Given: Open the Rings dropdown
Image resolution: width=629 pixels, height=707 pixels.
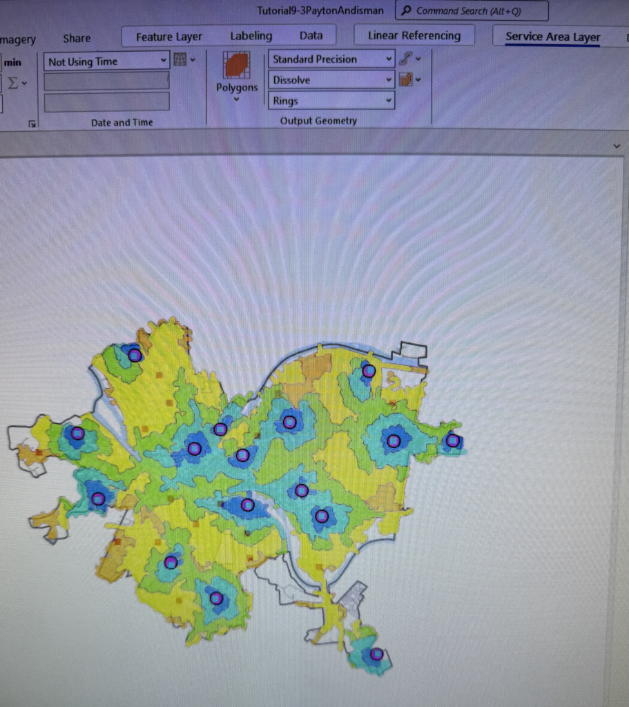Looking at the screenshot, I should pyautogui.click(x=330, y=101).
